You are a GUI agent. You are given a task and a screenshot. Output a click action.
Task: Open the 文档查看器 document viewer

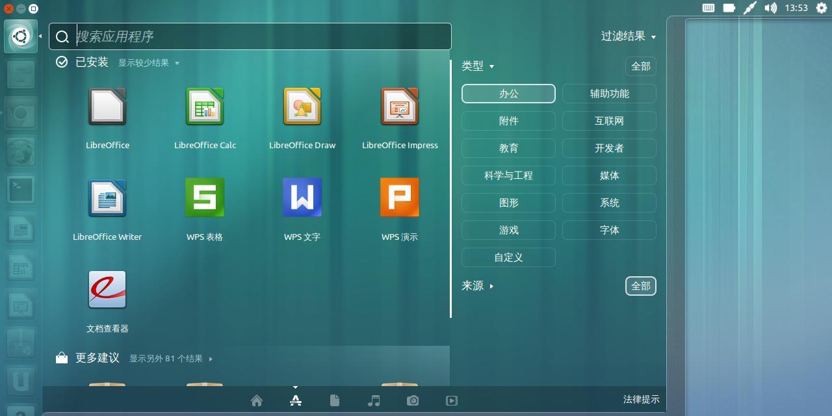(107, 289)
